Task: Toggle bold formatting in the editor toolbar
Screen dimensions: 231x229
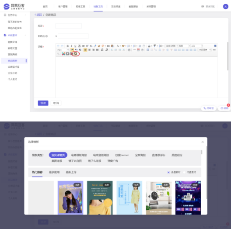Action: pos(68,46)
